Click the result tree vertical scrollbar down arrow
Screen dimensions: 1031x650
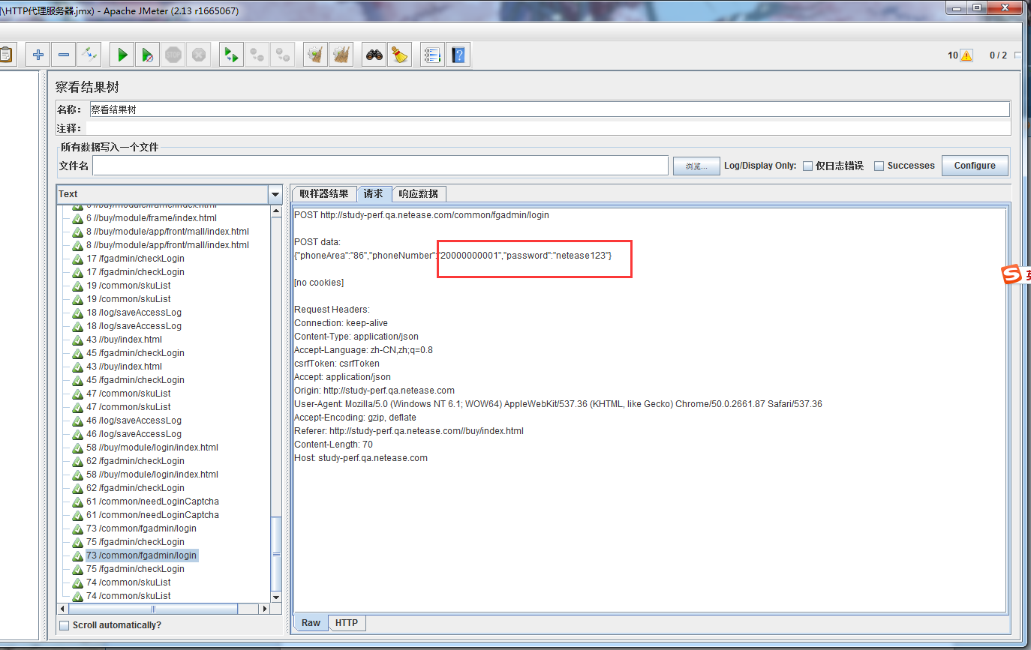point(275,597)
